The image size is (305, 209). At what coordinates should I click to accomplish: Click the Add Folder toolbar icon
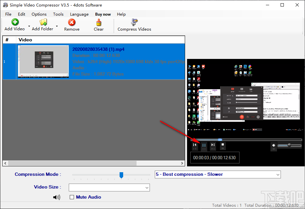[x=43, y=22]
